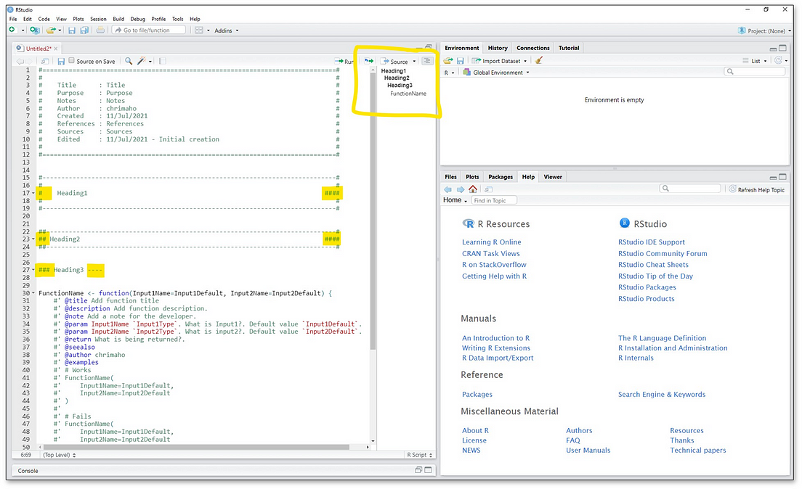Click the Save current document icon in main toolbar
This screenshot has height=489, width=802.
(x=72, y=30)
